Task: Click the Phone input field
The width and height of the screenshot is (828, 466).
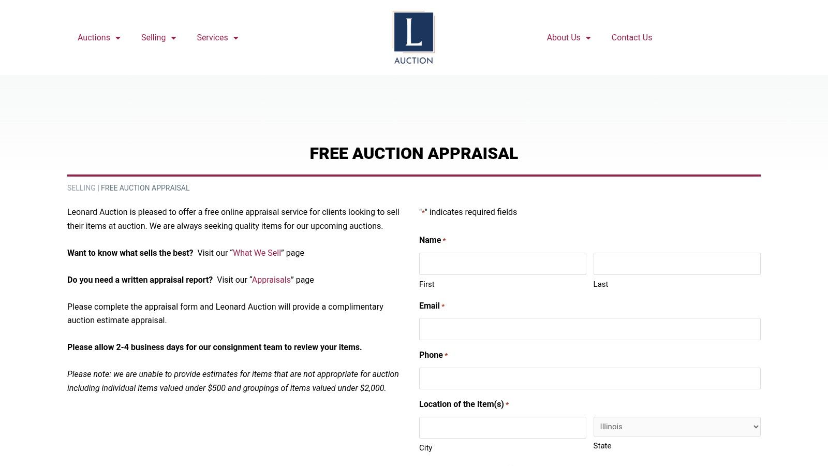Action: pyautogui.click(x=589, y=378)
